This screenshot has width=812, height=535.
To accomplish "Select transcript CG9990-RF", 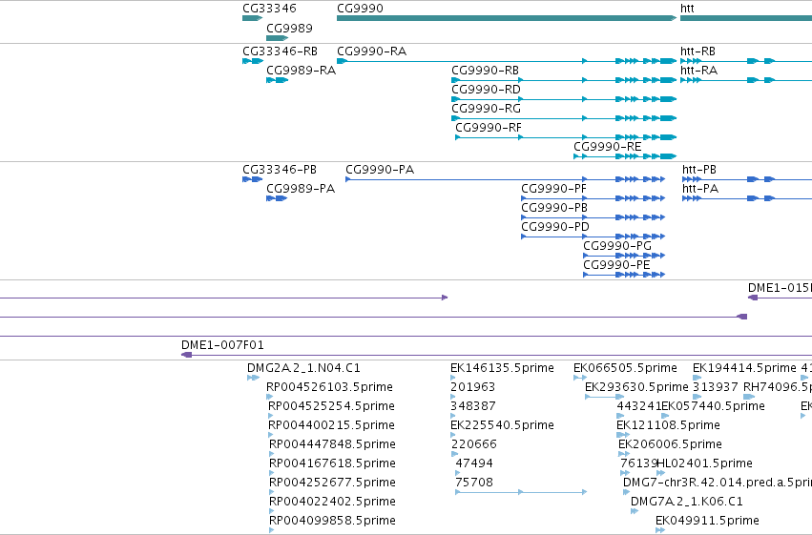I will pos(566,137).
